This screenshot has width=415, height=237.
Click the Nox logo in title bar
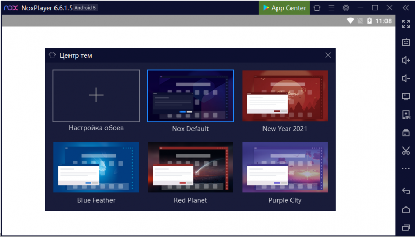coord(11,8)
